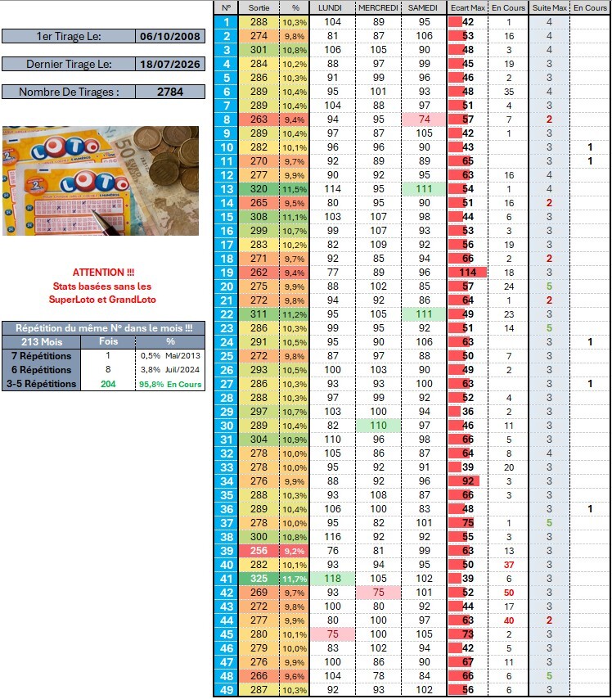Click the green MERCREDI value 110

379,426
